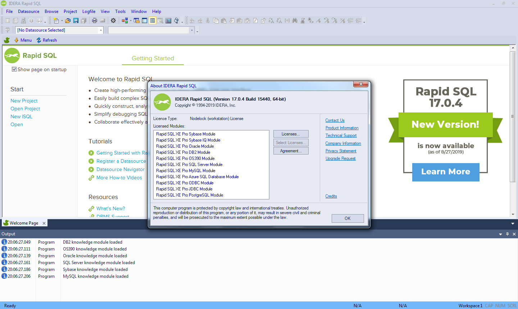
Task: Click the Paste SQL clipboard icon
Action: coord(240,20)
